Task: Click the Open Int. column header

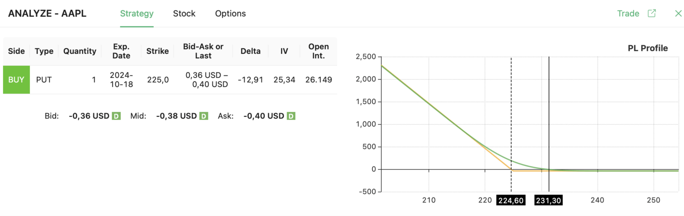Action: (x=318, y=51)
